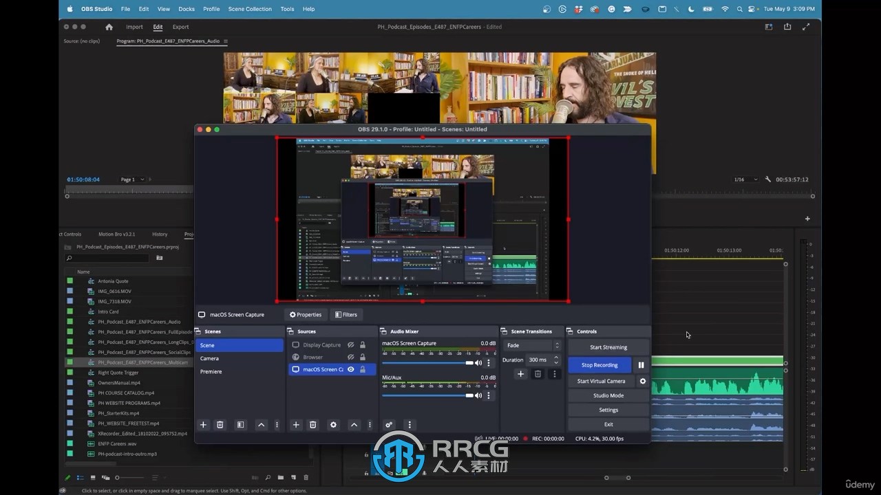Switch to Premiere Import tab

(x=134, y=27)
